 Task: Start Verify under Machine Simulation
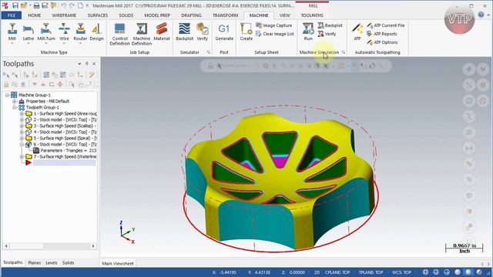pyautogui.click(x=327, y=34)
